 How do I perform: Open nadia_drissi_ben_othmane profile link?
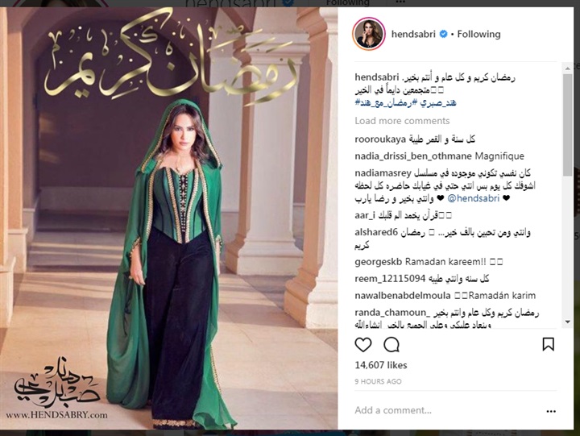[412, 156]
